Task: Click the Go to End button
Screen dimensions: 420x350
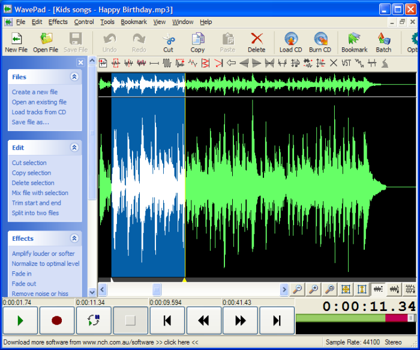Action: 277,321
